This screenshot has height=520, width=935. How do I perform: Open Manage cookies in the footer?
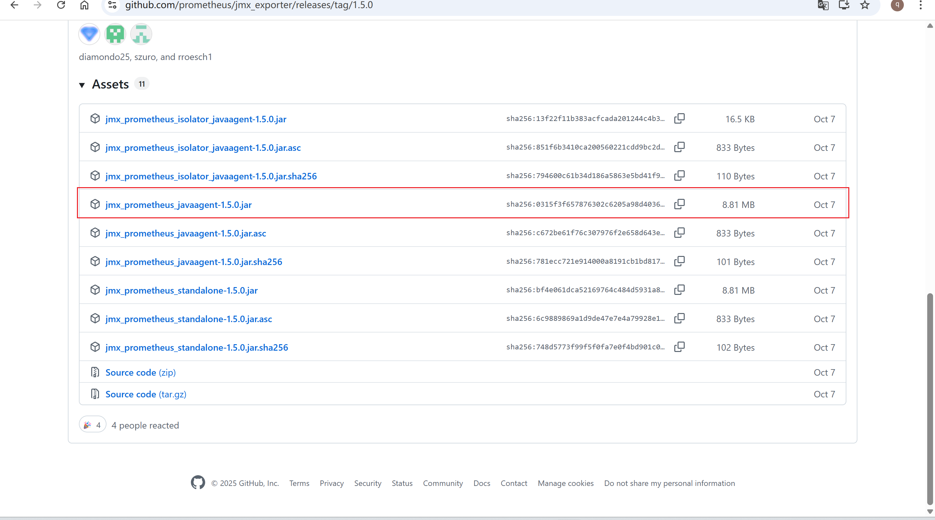[x=566, y=483]
